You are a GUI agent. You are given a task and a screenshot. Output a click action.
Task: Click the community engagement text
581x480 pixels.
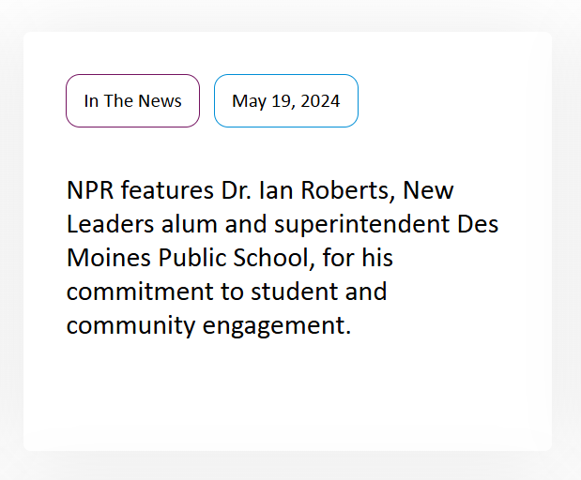click(207, 325)
